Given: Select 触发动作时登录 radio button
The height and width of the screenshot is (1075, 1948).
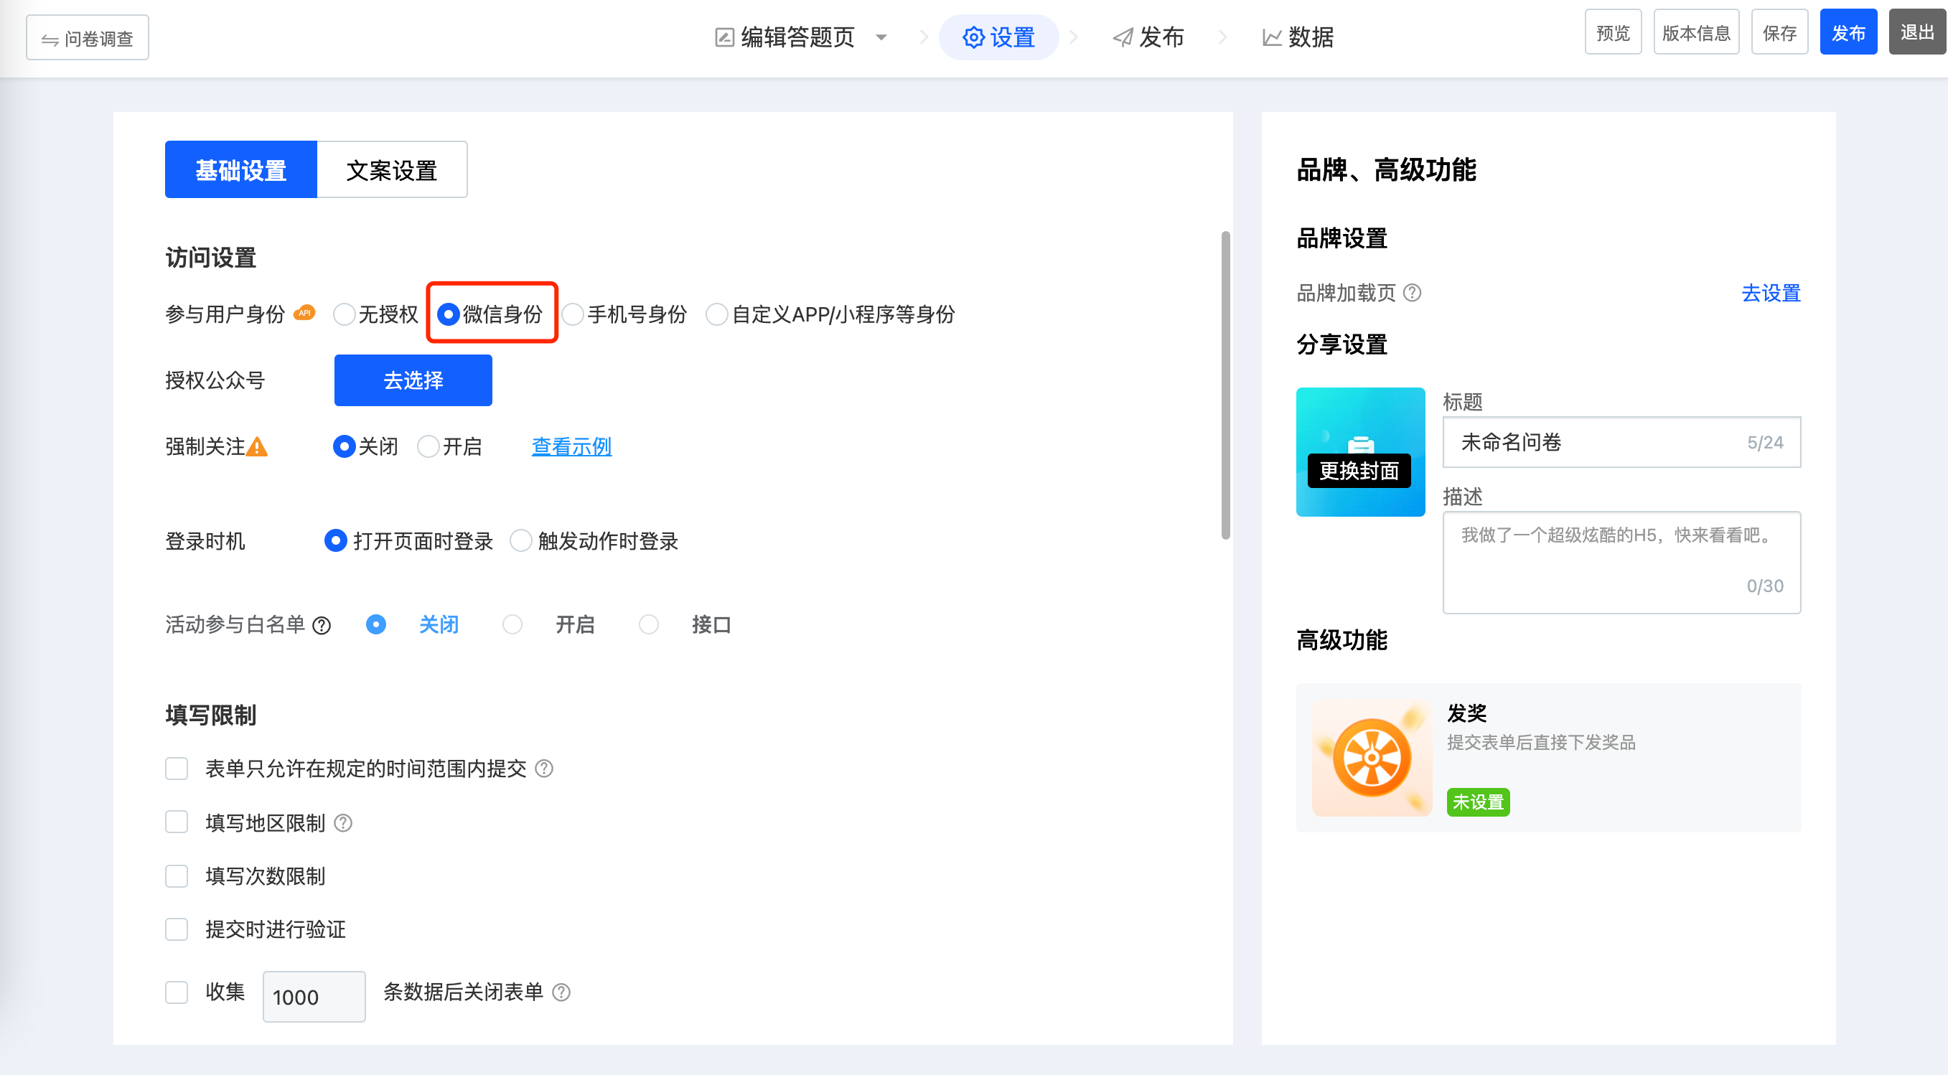Looking at the screenshot, I should pyautogui.click(x=521, y=541).
